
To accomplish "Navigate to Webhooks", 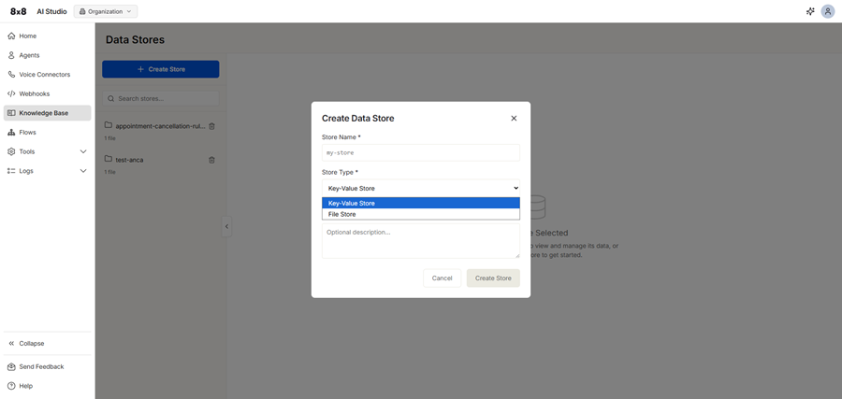I will pyautogui.click(x=48, y=93).
